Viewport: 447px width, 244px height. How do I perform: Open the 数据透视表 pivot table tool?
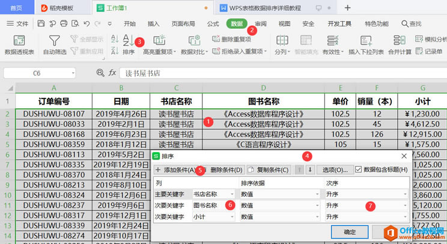pyautogui.click(x=19, y=44)
